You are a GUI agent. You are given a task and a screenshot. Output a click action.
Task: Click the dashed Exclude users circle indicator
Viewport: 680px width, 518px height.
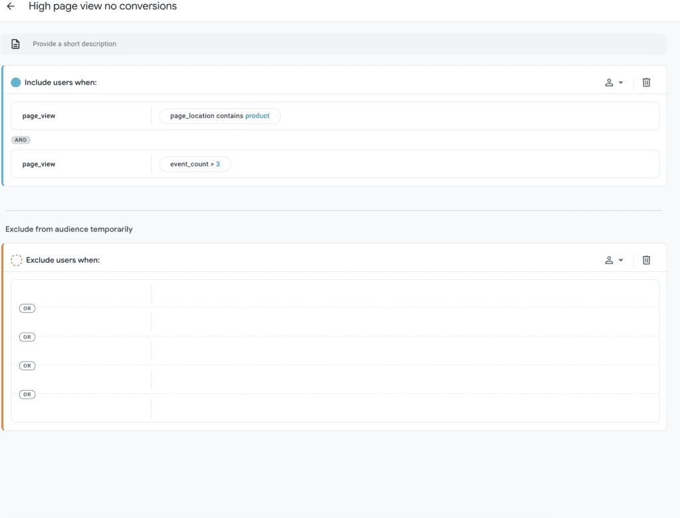(17, 260)
